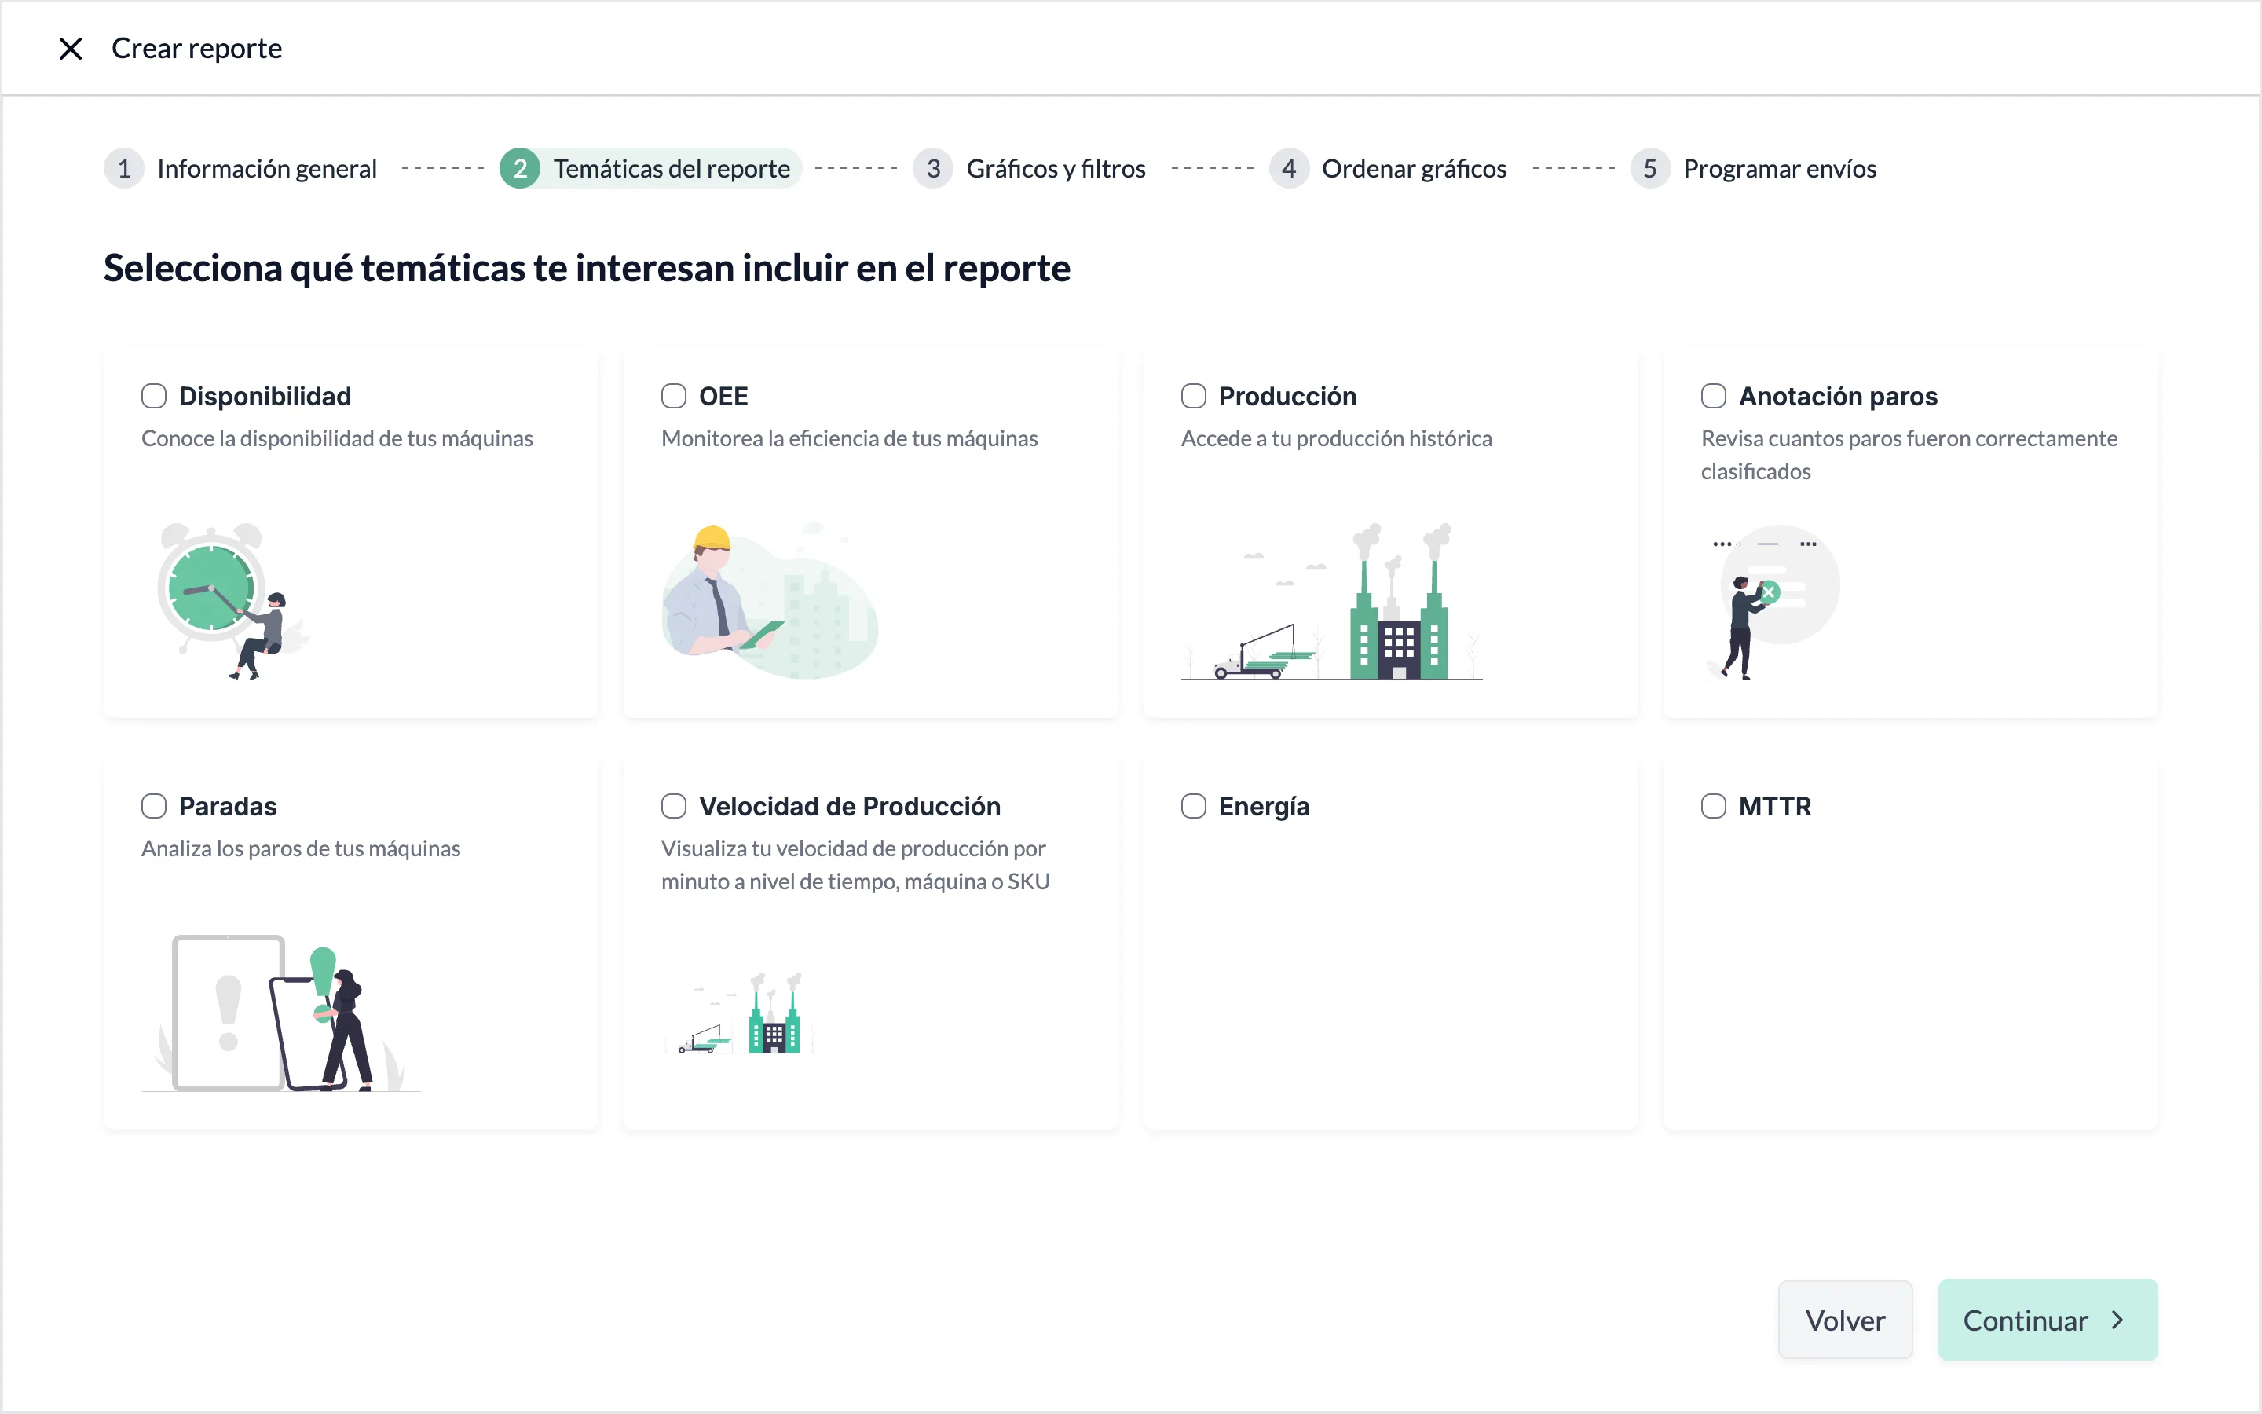Jump to step 3 Gráficos y filtros
This screenshot has height=1414, width=2262.
coord(1029,168)
